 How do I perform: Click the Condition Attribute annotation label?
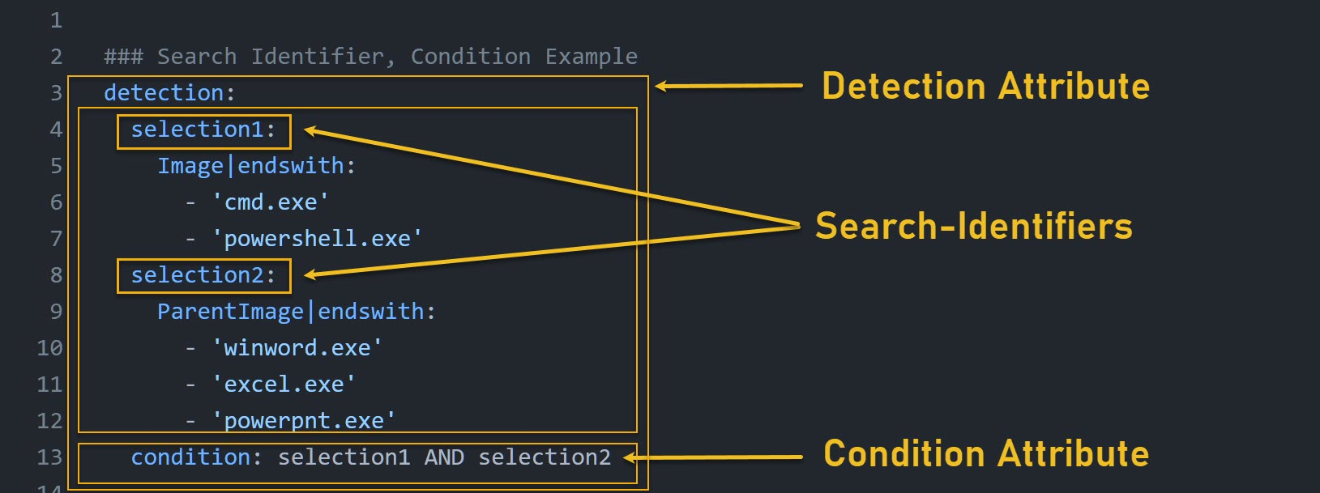click(x=986, y=453)
